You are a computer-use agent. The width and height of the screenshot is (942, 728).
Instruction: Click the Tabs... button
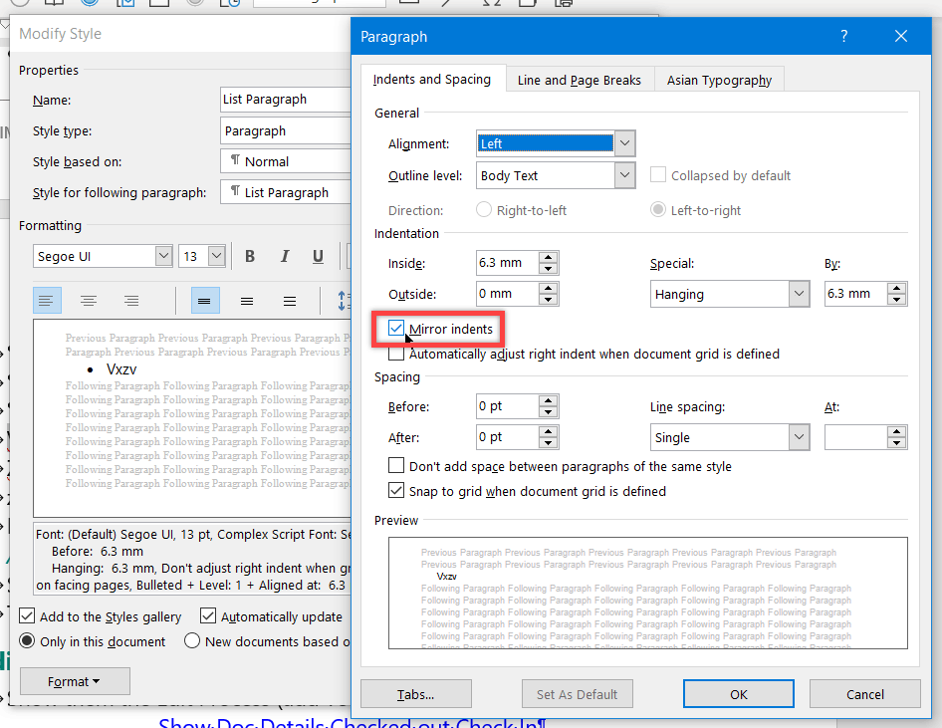[x=415, y=694]
